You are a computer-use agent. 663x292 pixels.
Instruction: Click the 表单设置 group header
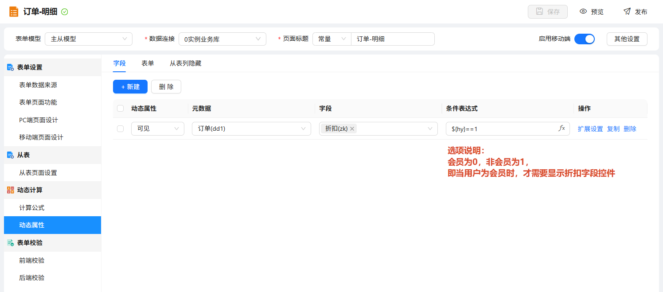click(x=52, y=67)
